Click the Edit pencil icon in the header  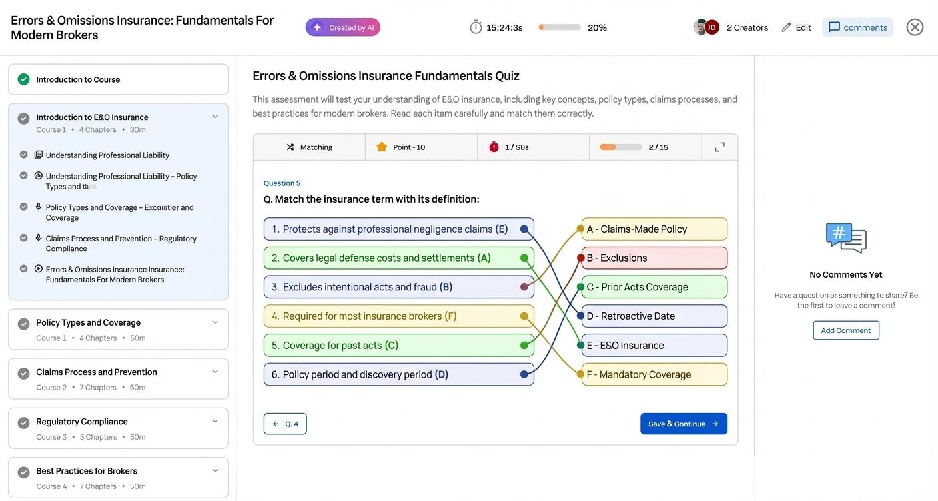pyautogui.click(x=785, y=26)
